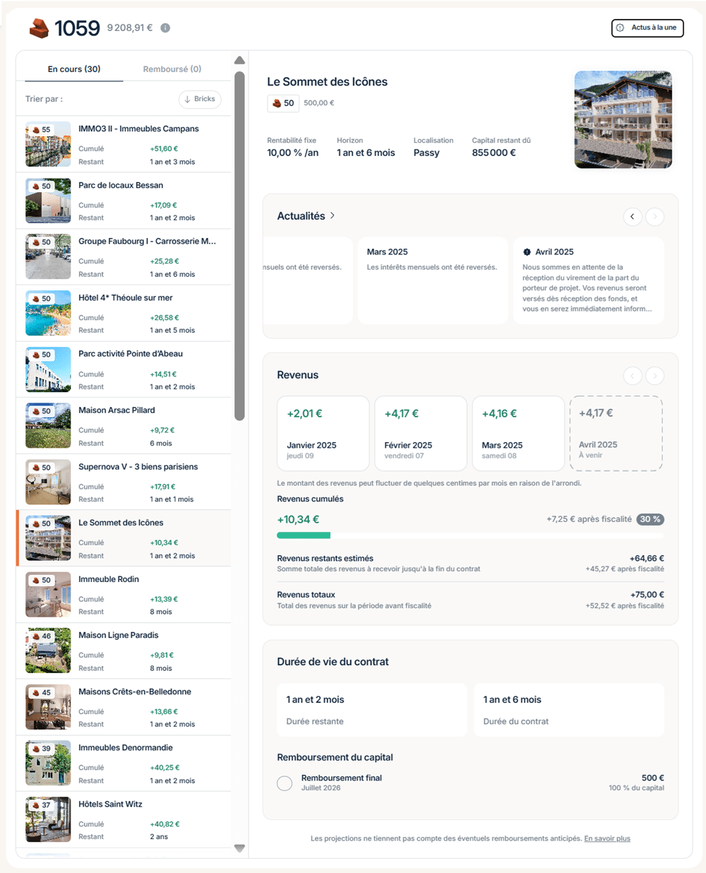
Task: Click the photo thumbnail of Le Sommet des Icônes
Action: coord(623,119)
